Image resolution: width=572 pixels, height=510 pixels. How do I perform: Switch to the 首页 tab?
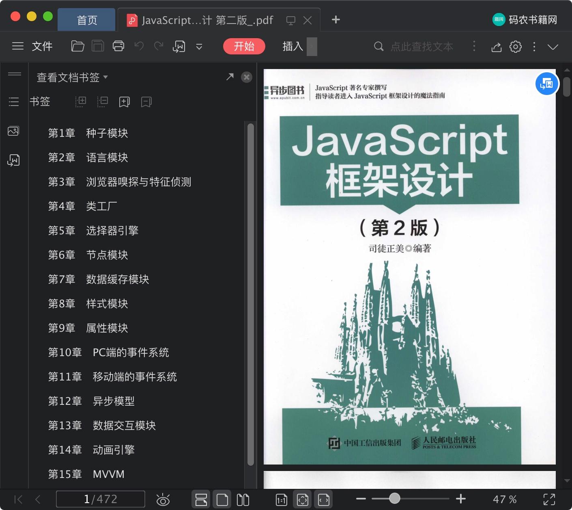click(87, 20)
